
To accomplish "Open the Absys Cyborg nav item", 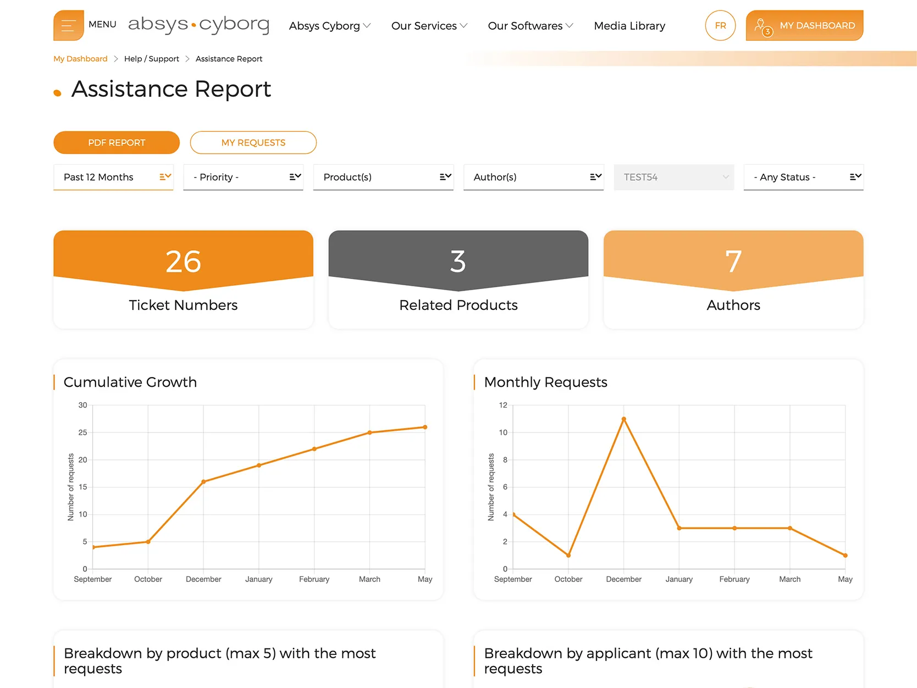I will (x=330, y=26).
